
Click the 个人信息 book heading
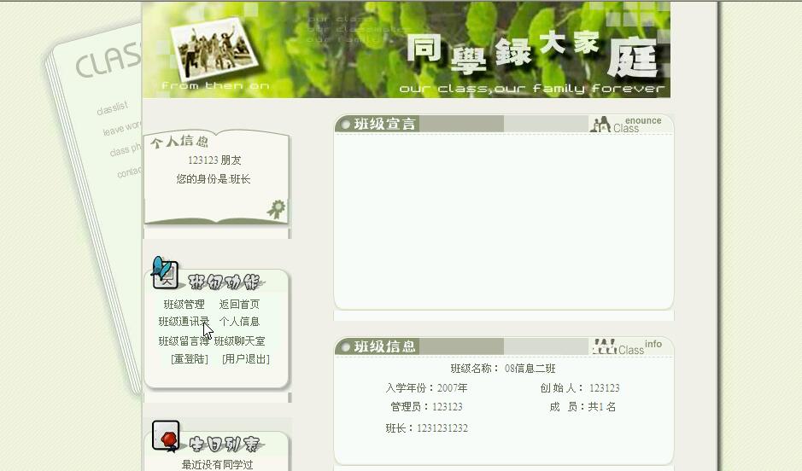tap(179, 141)
